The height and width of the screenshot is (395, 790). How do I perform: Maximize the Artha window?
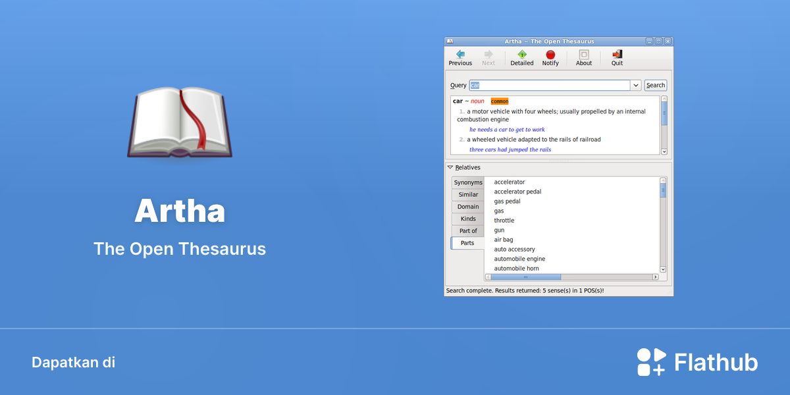pyautogui.click(x=658, y=41)
